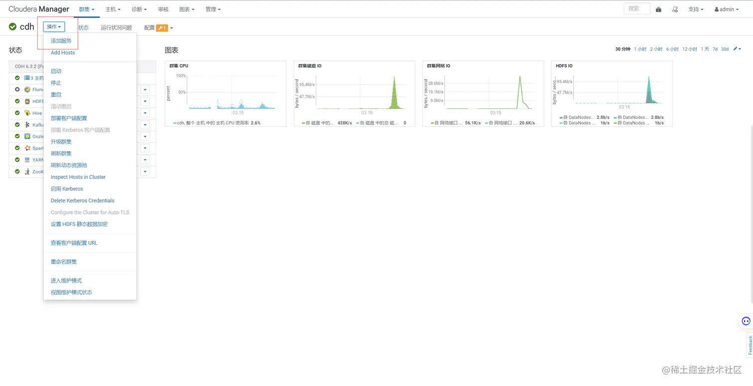Select 视图维护模式状态 menu entry
The height and width of the screenshot is (386, 753).
(71, 292)
